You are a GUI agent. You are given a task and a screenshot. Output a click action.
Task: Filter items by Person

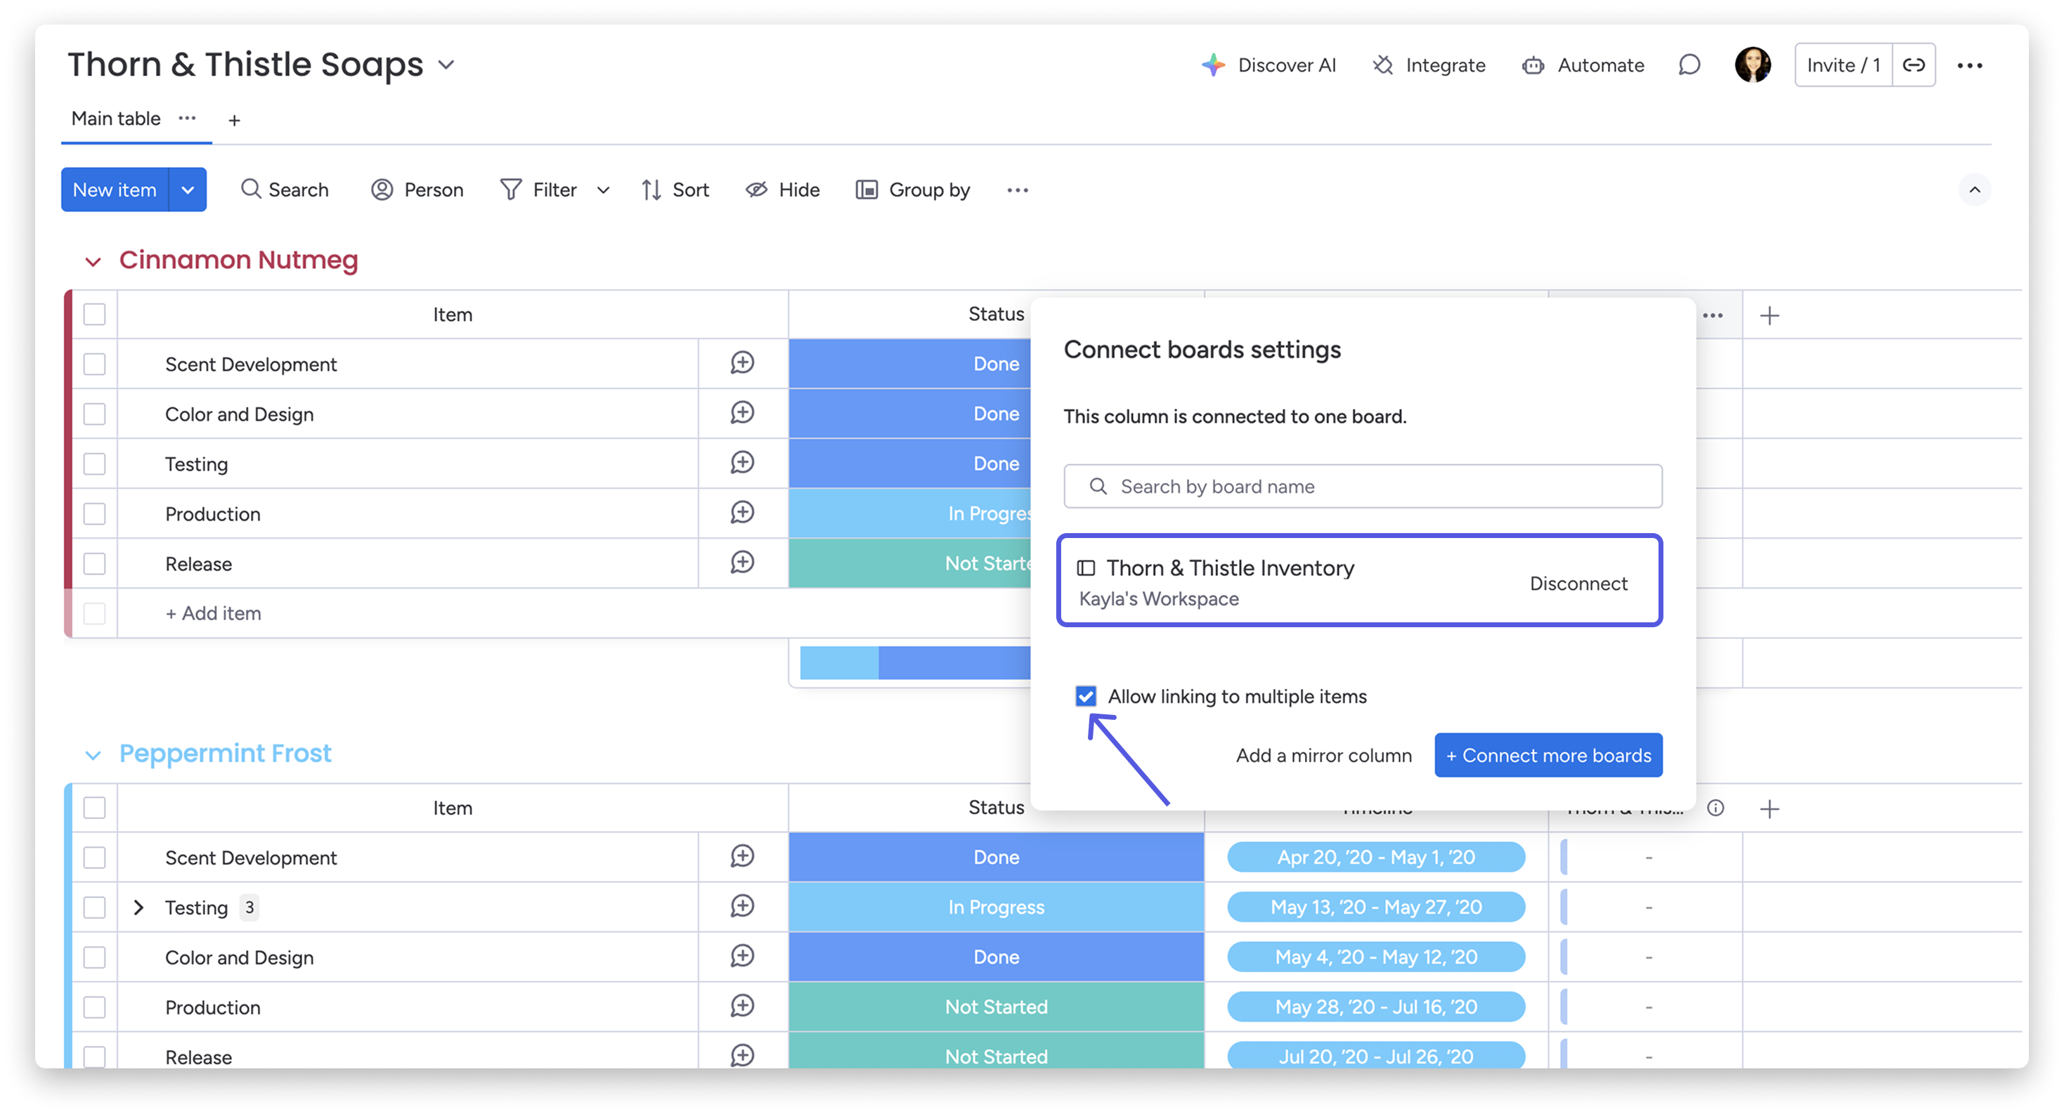point(417,190)
